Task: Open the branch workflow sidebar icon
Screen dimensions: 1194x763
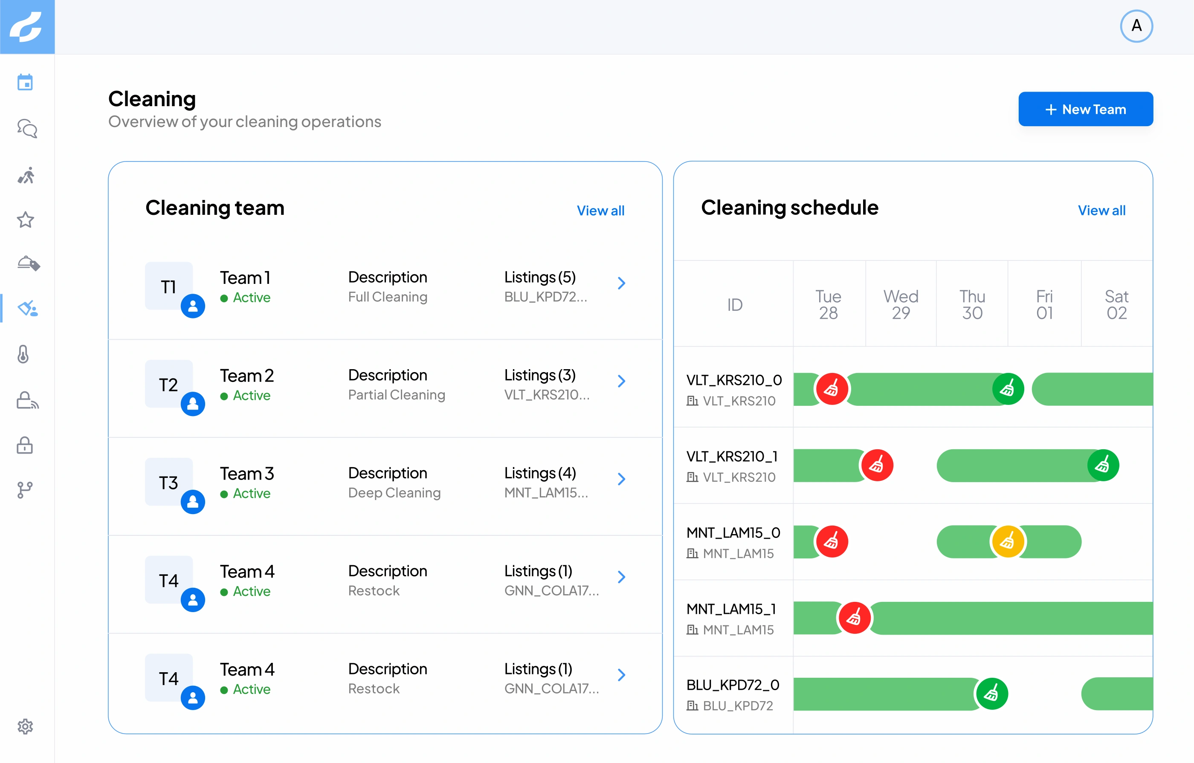Action: click(25, 490)
